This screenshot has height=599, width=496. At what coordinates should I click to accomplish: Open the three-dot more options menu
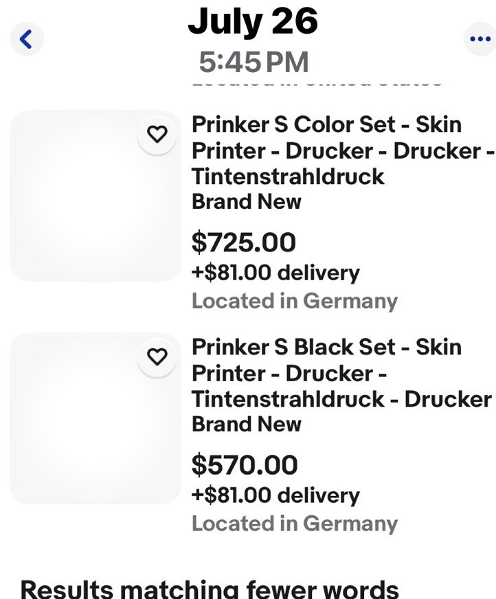click(x=480, y=38)
